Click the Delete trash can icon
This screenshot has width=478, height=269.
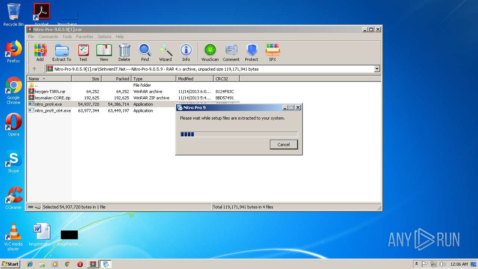pyautogui.click(x=124, y=53)
